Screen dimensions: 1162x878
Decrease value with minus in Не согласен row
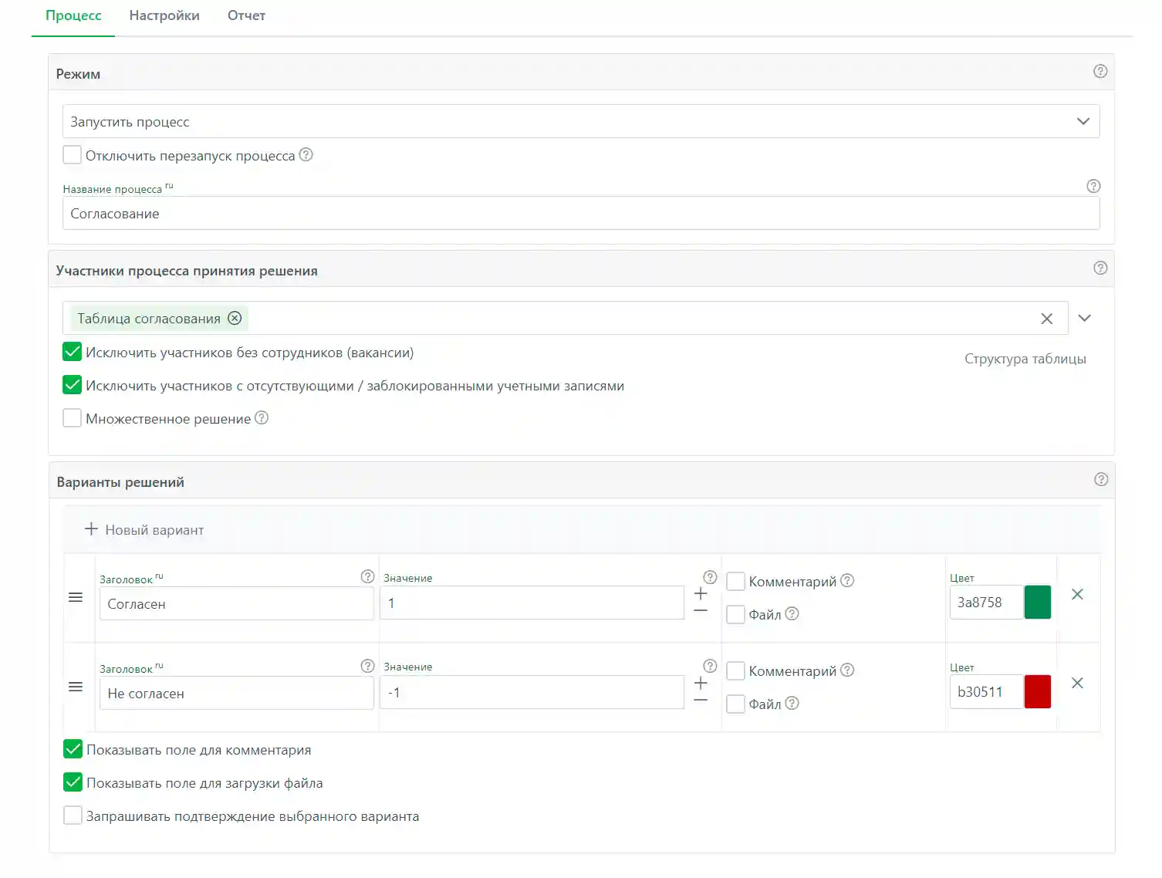701,700
